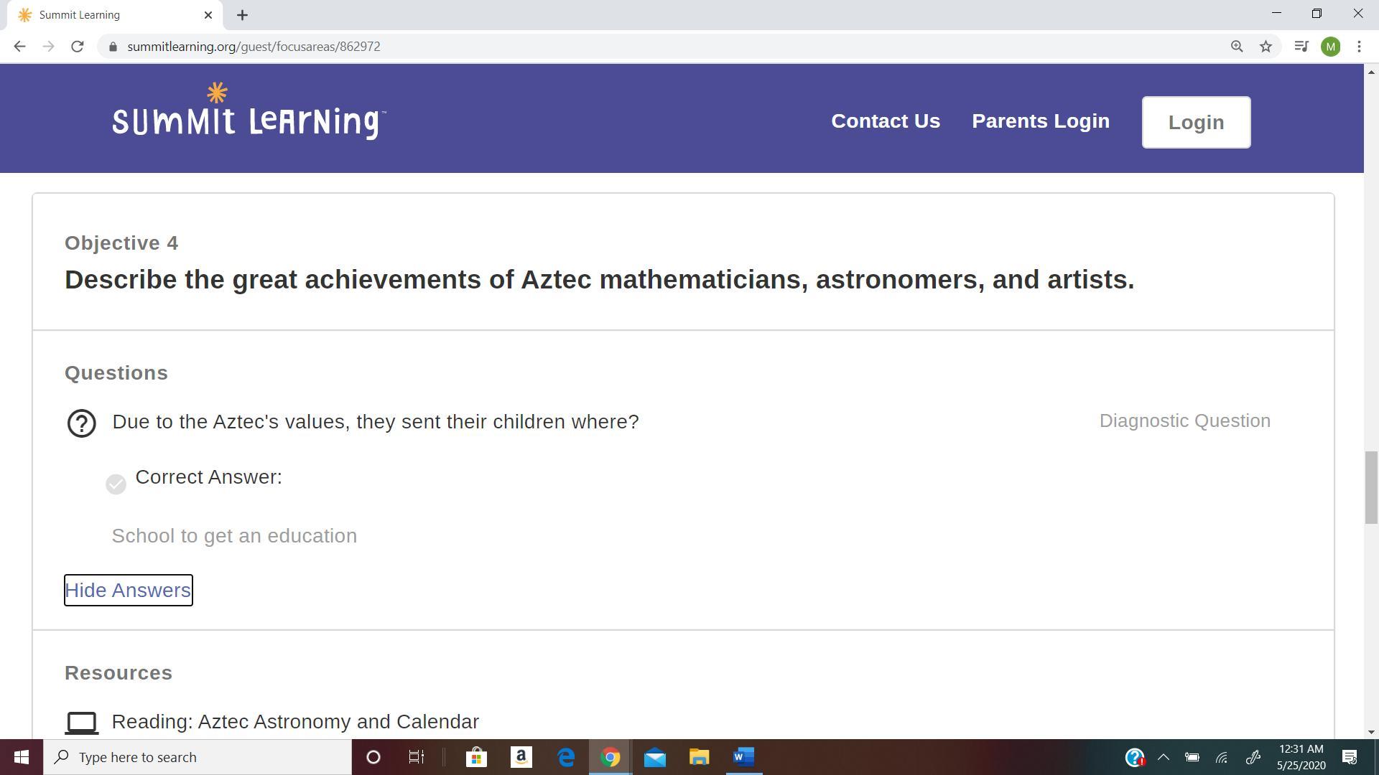Open Chrome's three-dot menu
The width and height of the screenshot is (1379, 775).
(x=1359, y=47)
